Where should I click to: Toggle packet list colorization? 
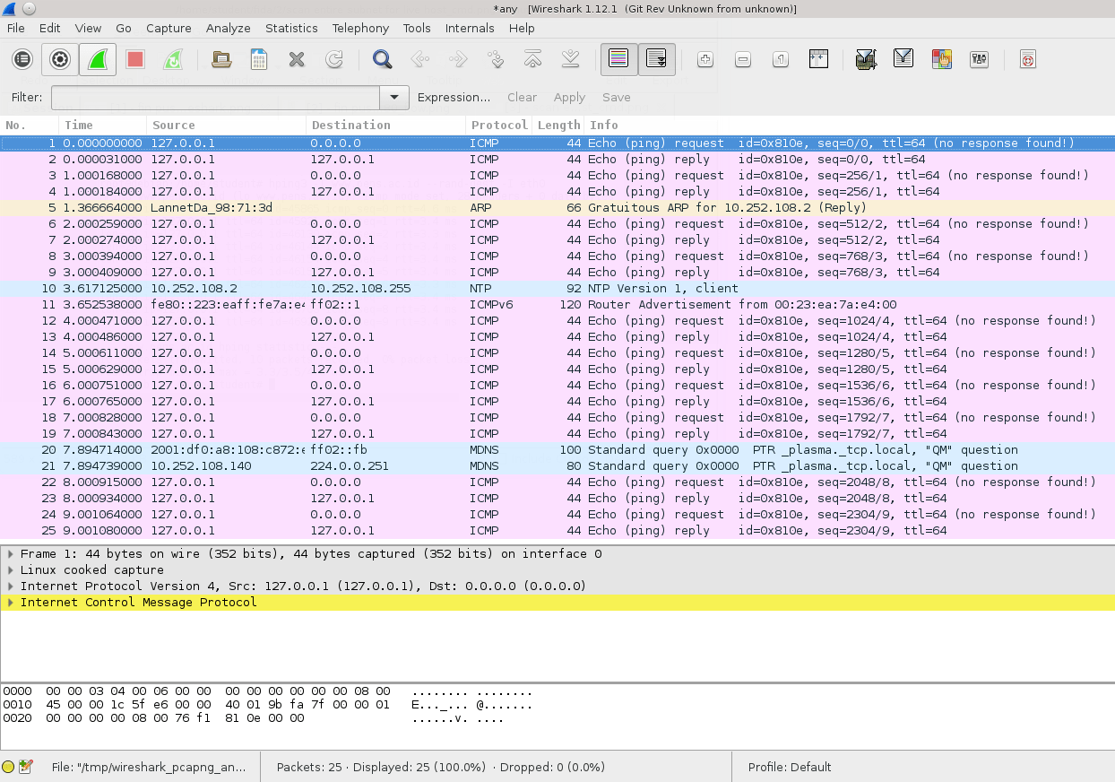pyautogui.click(x=618, y=60)
